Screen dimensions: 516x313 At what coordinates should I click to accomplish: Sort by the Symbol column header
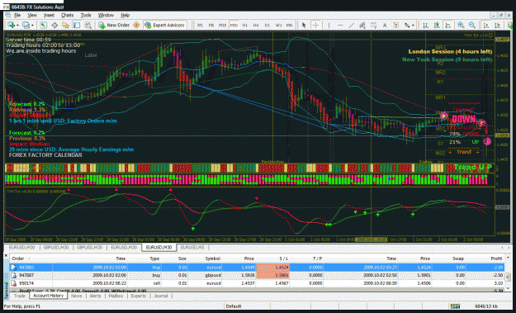tap(205, 258)
